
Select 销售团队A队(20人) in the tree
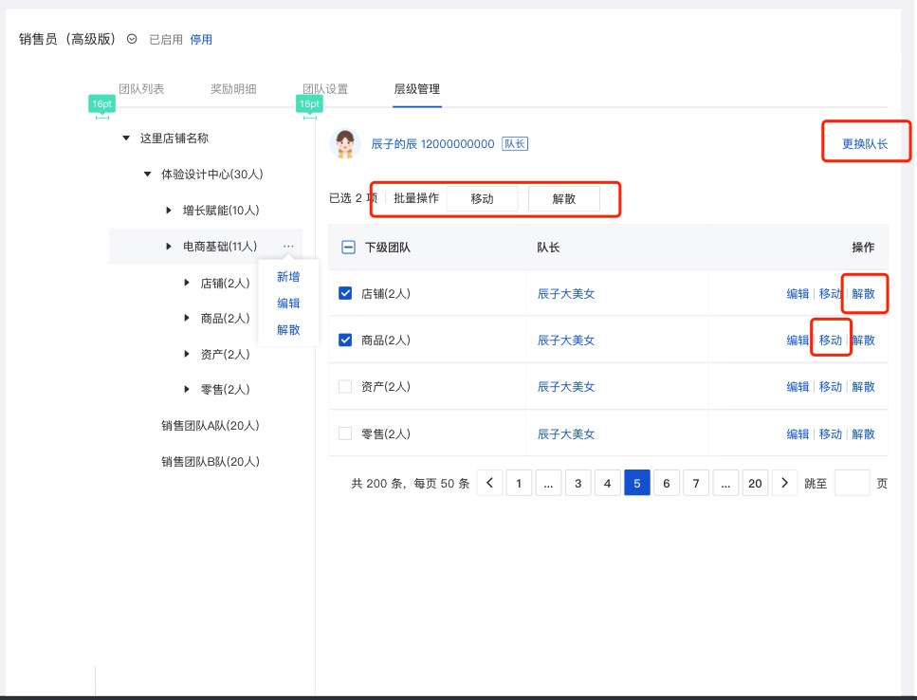point(210,426)
